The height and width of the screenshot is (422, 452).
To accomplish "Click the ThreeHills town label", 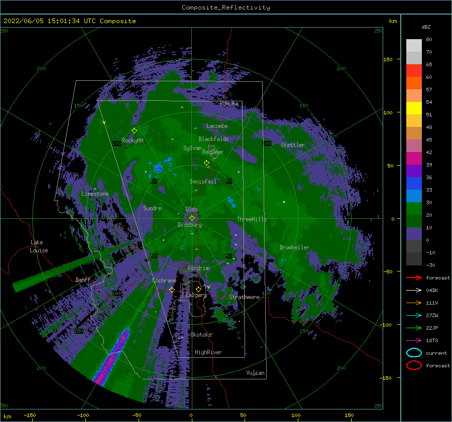I will [x=252, y=219].
